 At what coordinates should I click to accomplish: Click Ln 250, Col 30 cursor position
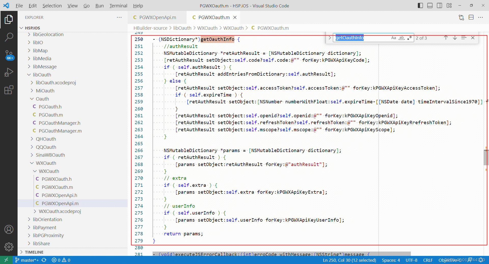pyautogui.click(x=349, y=260)
